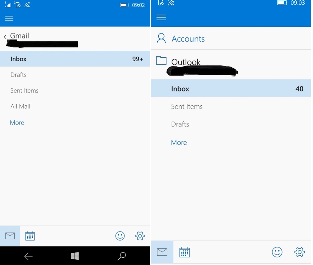This screenshot has width=313, height=265.
Task: Click mail envelope icon in right screen
Action: [162, 252]
